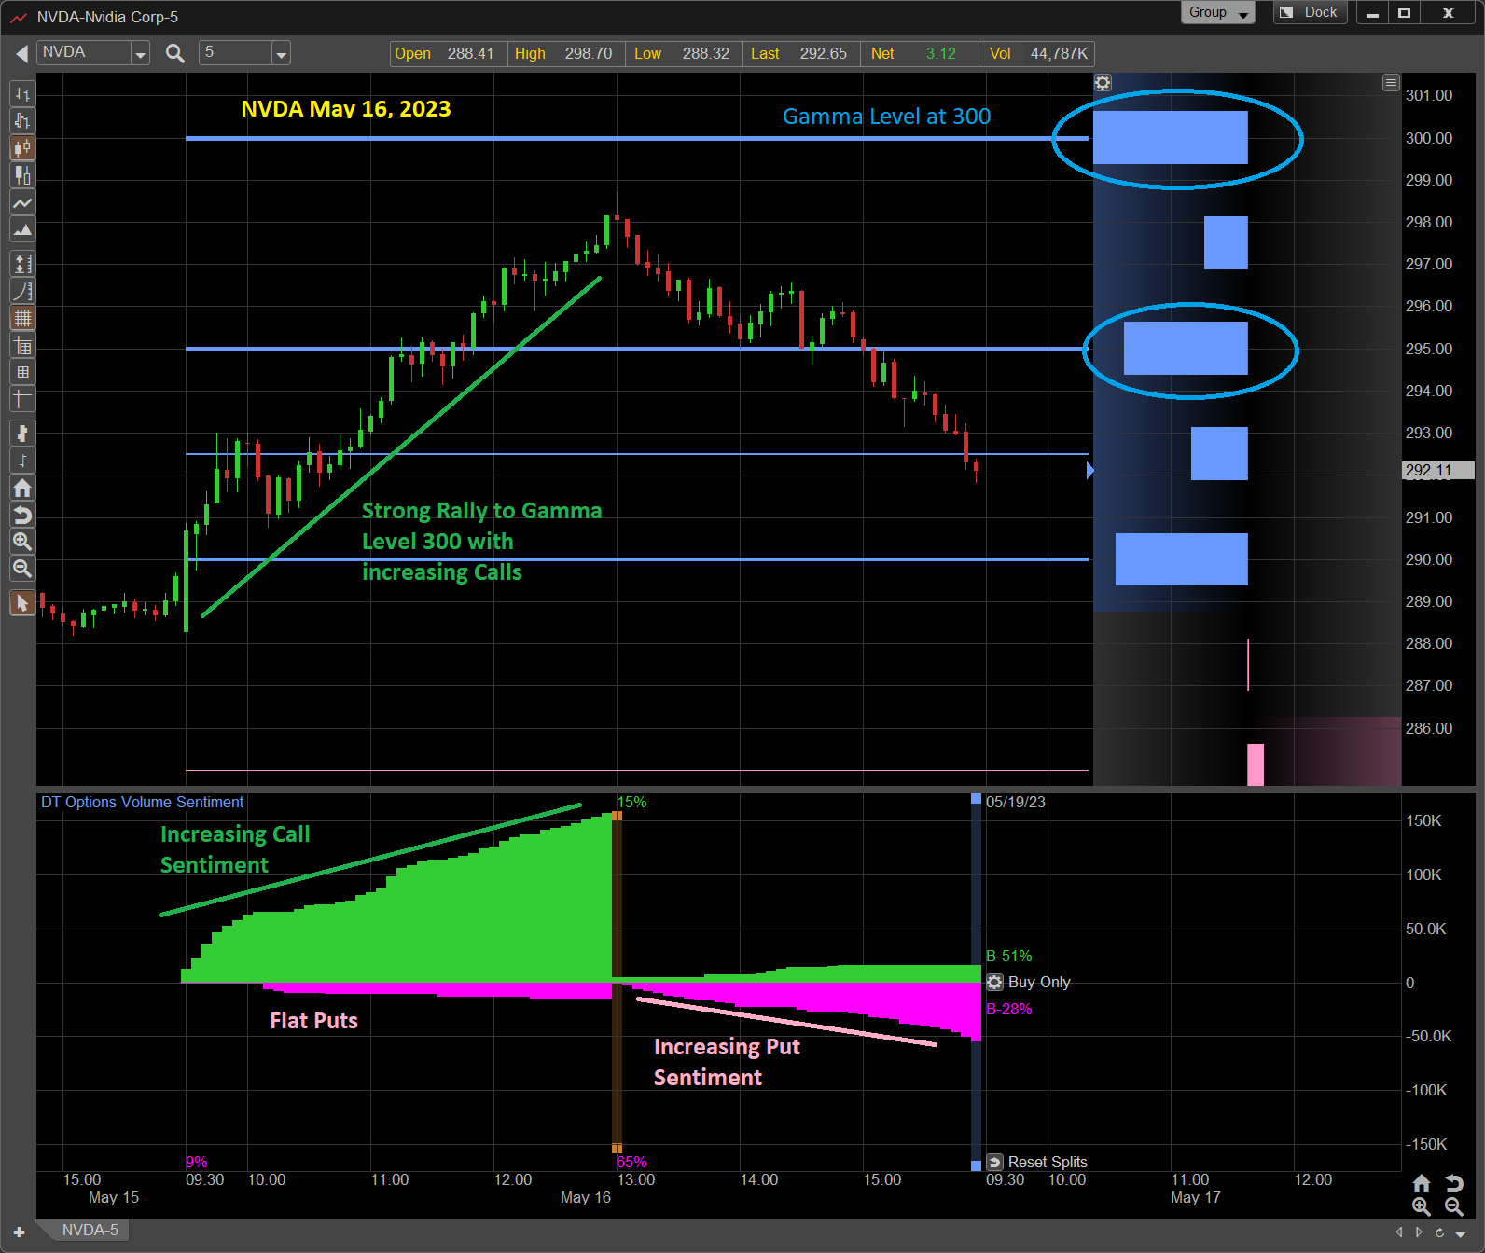Switch to line chart style
Image resolution: width=1485 pixels, height=1253 pixels.
22,202
